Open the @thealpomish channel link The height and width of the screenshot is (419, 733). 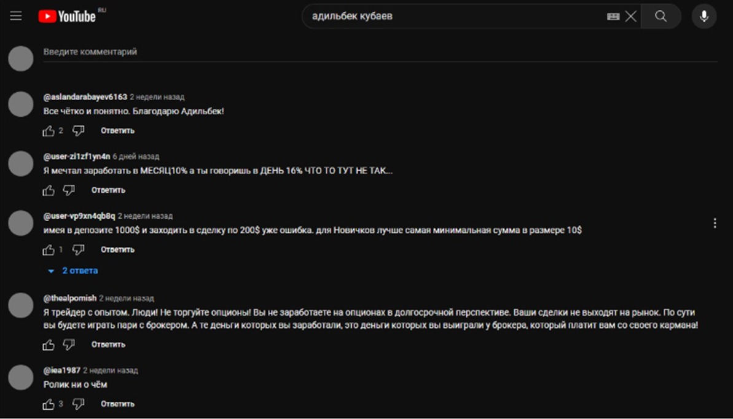tap(70, 299)
